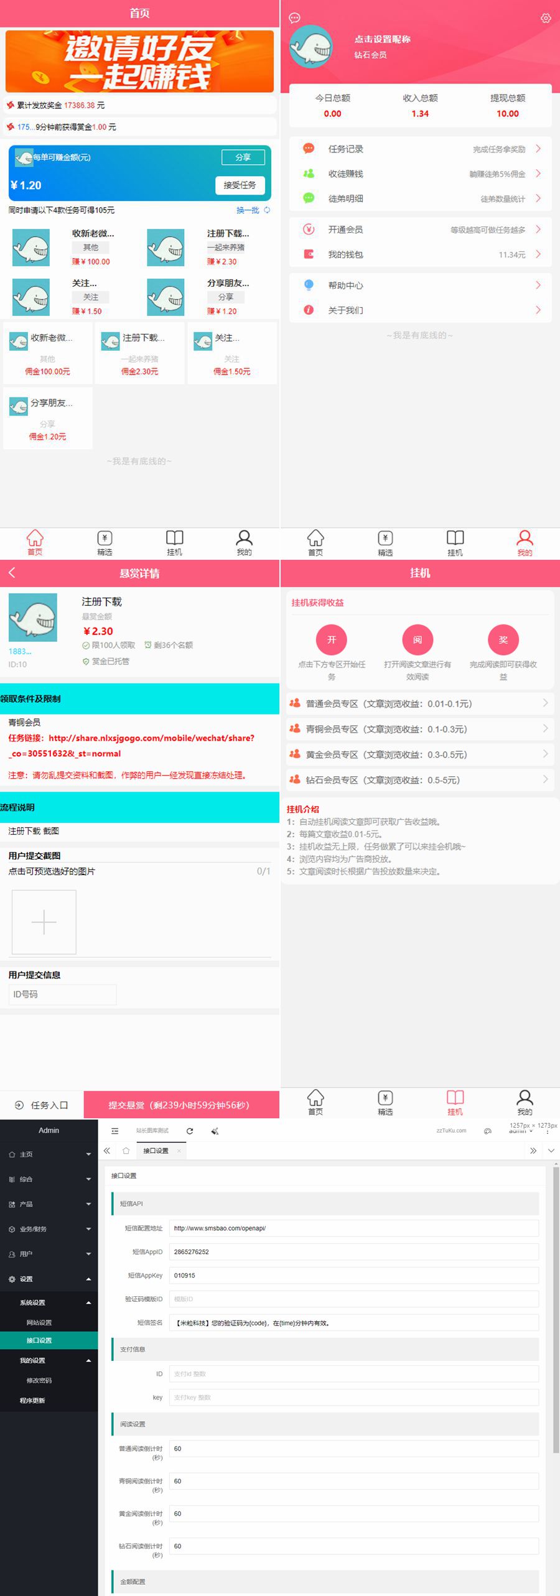Go back from the 悬赏详情 page
Screen dimensions: 560x1596
[x=12, y=573]
